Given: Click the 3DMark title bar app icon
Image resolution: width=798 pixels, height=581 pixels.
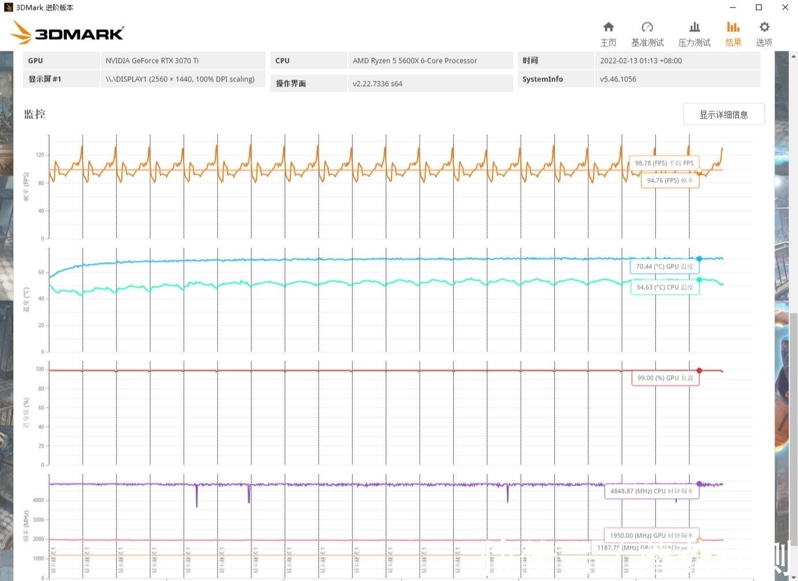Looking at the screenshot, I should 8,8.
